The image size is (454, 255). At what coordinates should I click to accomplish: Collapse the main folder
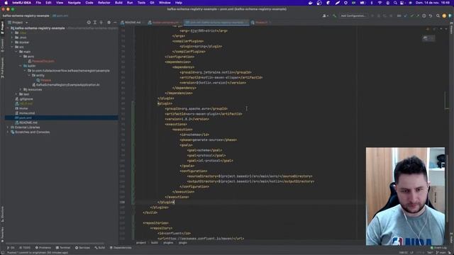click(x=16, y=52)
